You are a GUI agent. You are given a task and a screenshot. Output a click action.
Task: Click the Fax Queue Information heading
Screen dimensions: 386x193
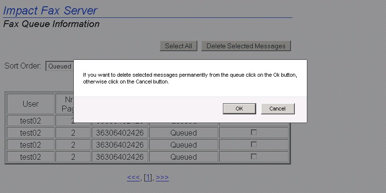pos(51,24)
